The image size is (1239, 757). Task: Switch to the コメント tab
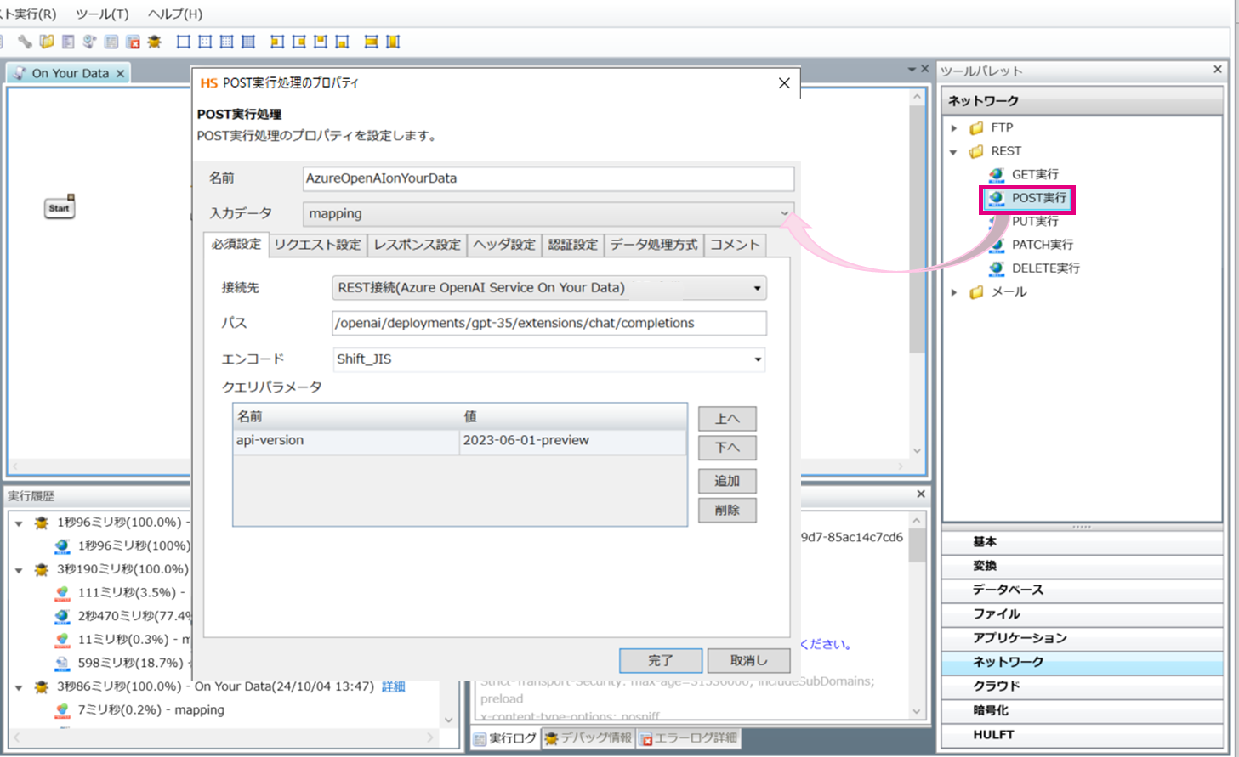coord(735,245)
